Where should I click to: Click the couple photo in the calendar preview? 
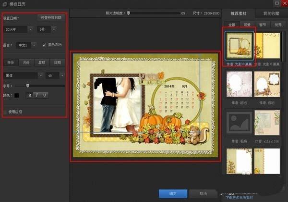117,104
